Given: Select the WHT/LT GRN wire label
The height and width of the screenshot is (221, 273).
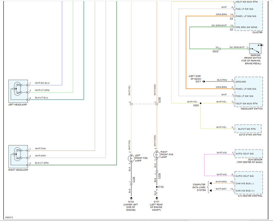Looking at the screenshot, I should (42, 90).
